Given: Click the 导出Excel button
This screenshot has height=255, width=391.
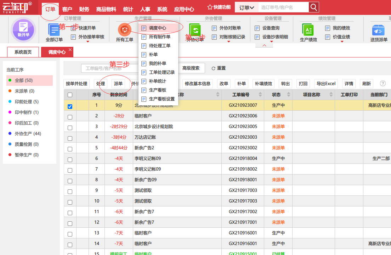Looking at the screenshot, I should coord(326,84).
